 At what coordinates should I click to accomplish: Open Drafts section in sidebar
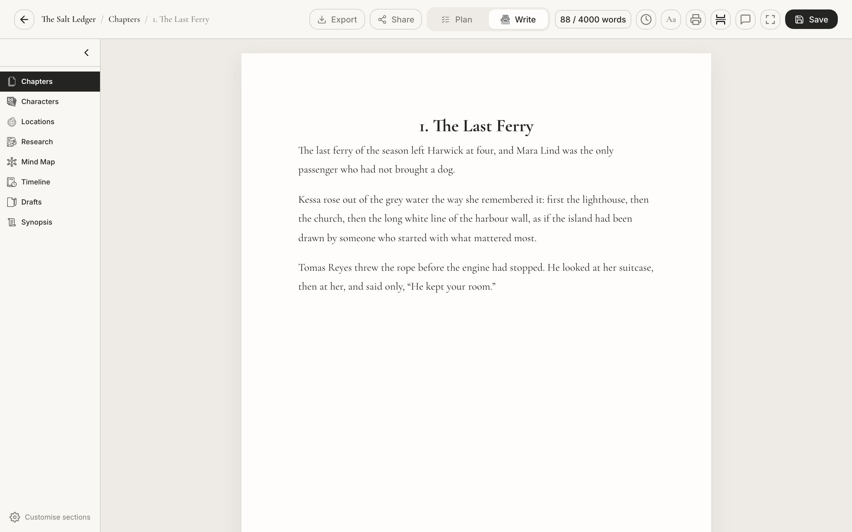(x=50, y=202)
